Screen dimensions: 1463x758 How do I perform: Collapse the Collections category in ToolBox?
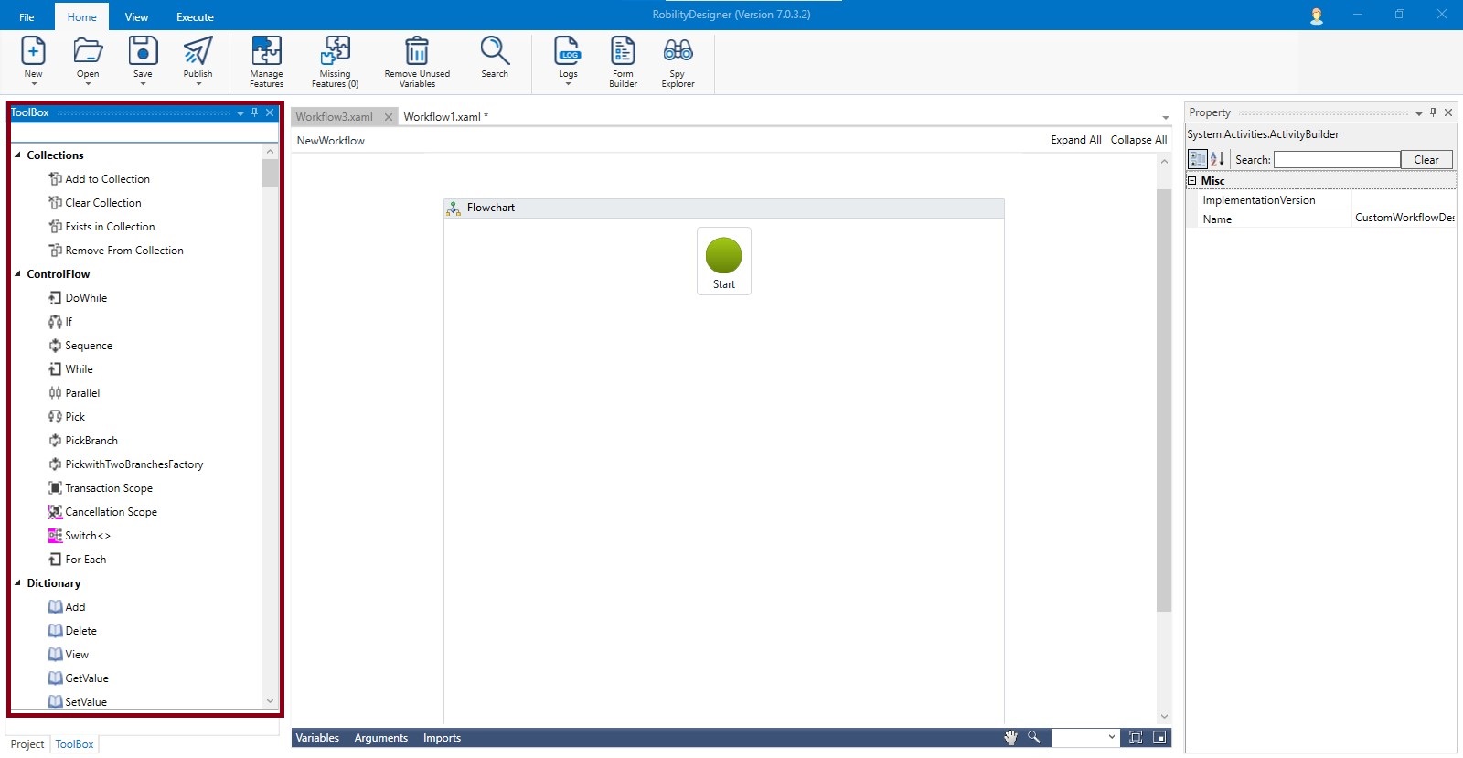[x=17, y=155]
